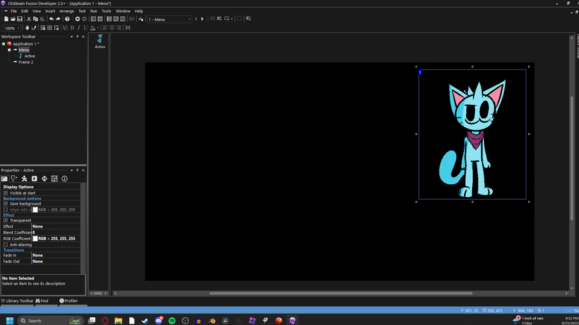Click the Back navigation circle arrow
Screen dimensions: 579x325
tap(78, 19)
